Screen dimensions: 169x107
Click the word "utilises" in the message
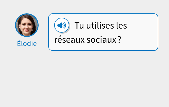[x=98, y=26]
